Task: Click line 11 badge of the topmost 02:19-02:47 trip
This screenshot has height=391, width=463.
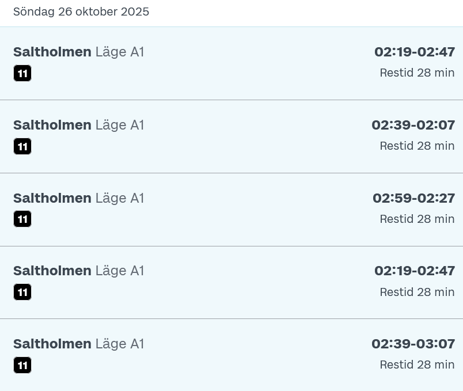Action: click(22, 73)
